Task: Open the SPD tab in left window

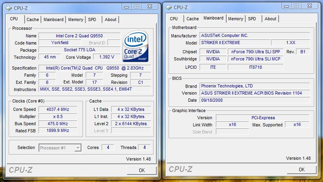Action: 92,19
